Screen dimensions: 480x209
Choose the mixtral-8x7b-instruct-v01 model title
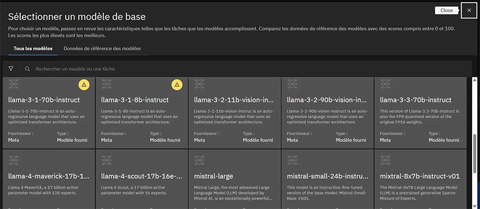(420, 177)
